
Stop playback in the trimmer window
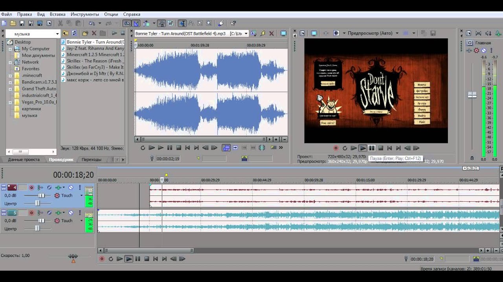click(179, 148)
